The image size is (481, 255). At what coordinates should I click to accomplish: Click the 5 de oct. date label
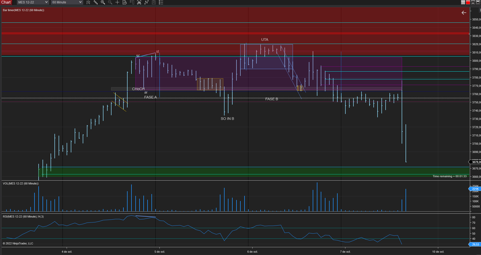[x=160, y=252]
